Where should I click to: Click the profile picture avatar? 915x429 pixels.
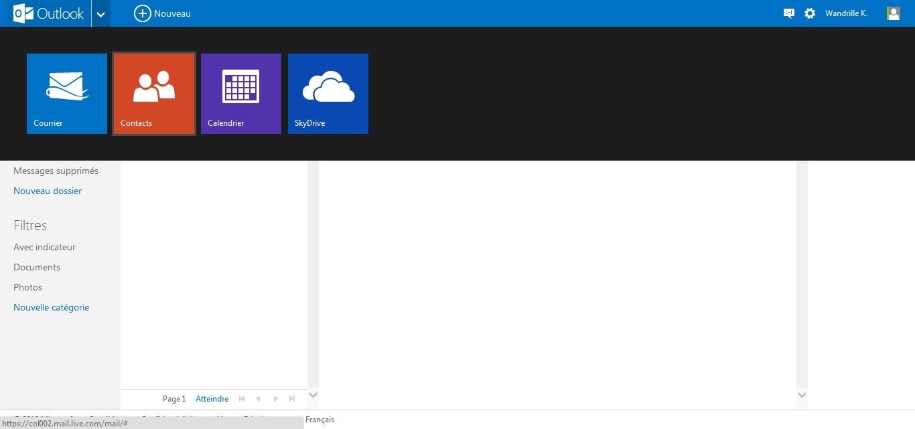tap(893, 13)
